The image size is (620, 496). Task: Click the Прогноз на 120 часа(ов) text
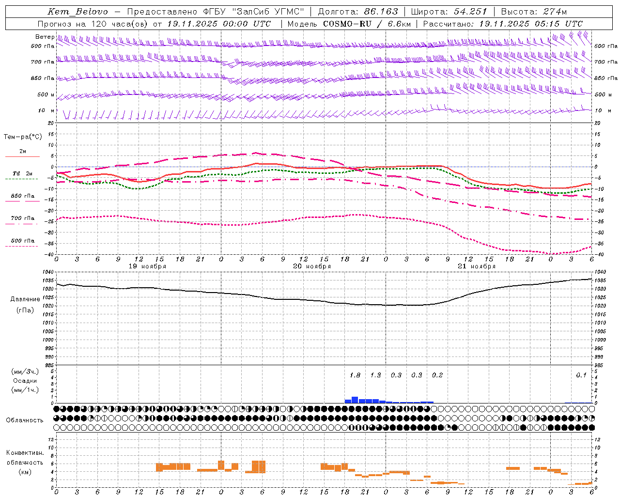[x=93, y=24]
